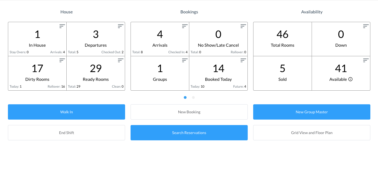Open Search Reservations
Screen dimensions: 378x172
[x=189, y=133]
